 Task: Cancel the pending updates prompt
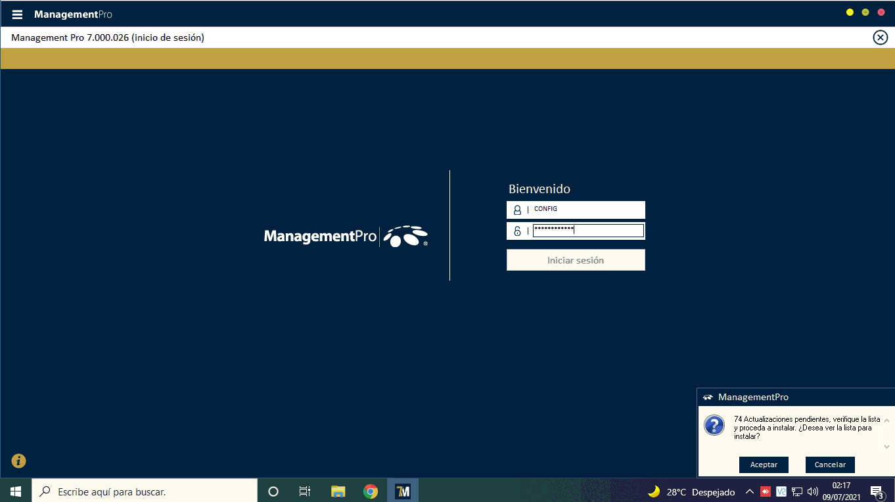830,465
